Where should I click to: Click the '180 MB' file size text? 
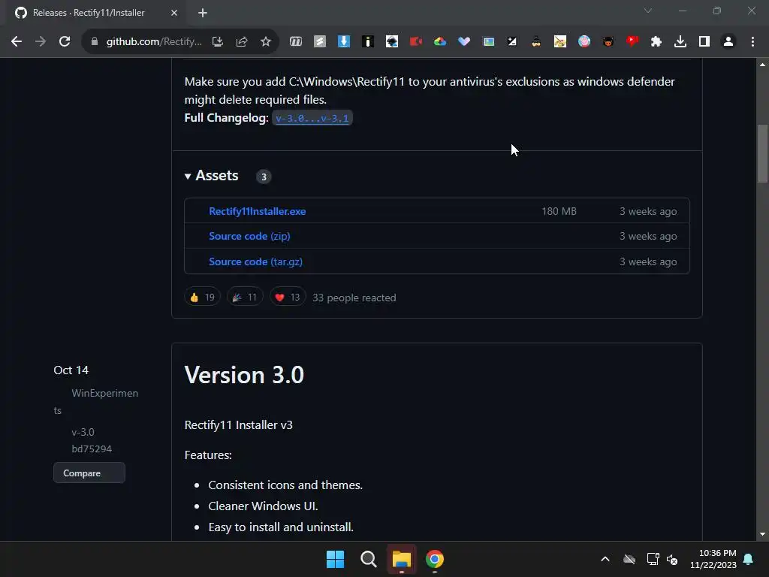[x=559, y=211]
